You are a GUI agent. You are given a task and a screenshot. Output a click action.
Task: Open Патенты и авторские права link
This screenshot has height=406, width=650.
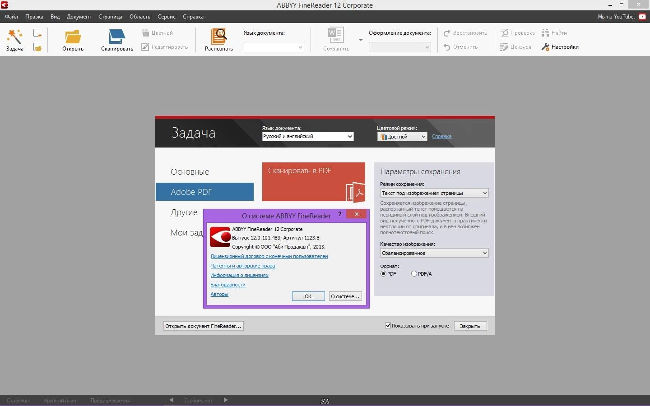pyautogui.click(x=242, y=266)
